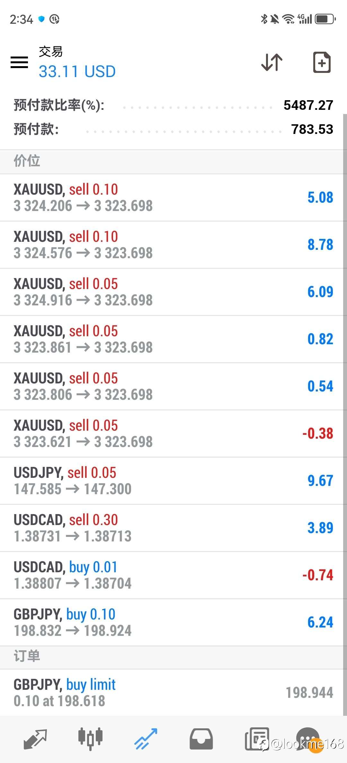Open the News tab icon
The width and height of the screenshot is (347, 763).
[x=256, y=739]
